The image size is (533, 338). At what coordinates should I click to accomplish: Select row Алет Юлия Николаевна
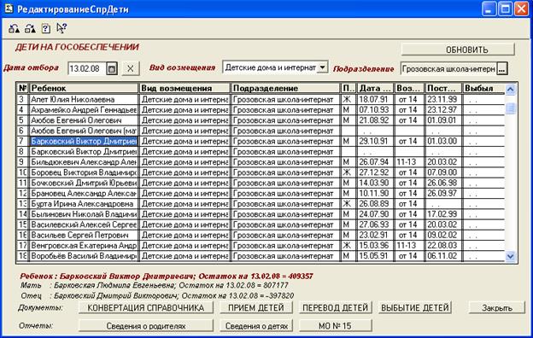pos(261,100)
